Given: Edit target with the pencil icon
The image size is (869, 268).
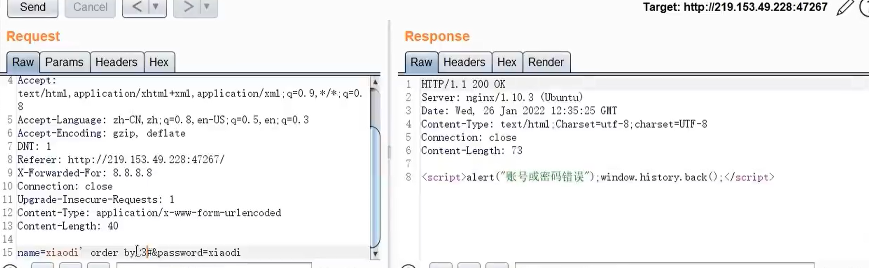Looking at the screenshot, I should click(844, 8).
